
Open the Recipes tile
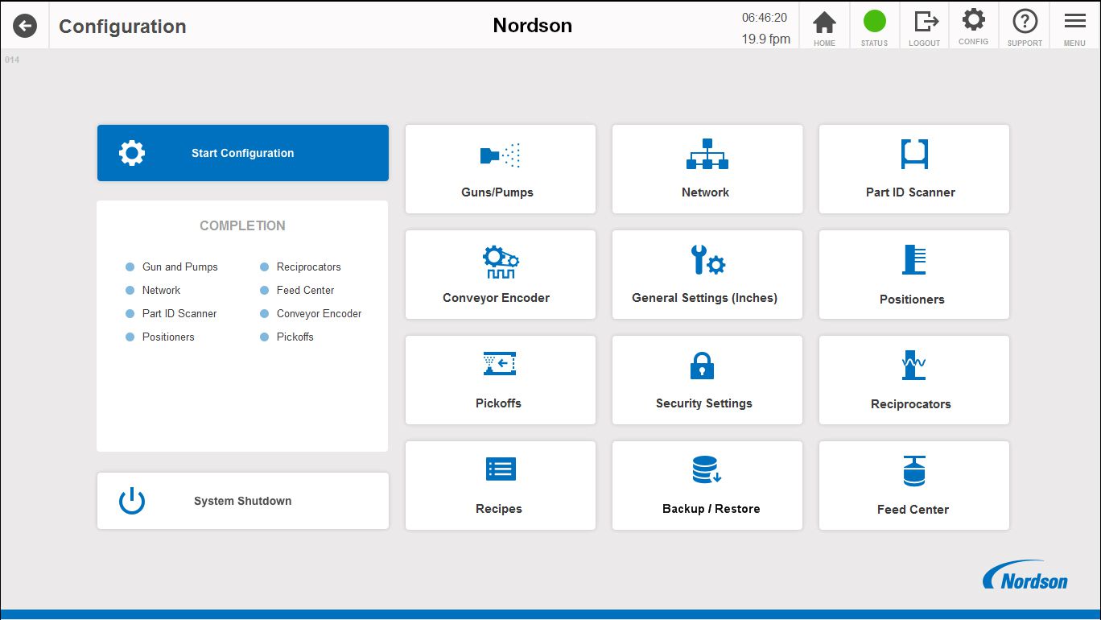500,486
